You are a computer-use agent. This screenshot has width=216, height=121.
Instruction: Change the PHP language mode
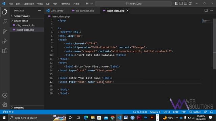(x=184, y=112)
